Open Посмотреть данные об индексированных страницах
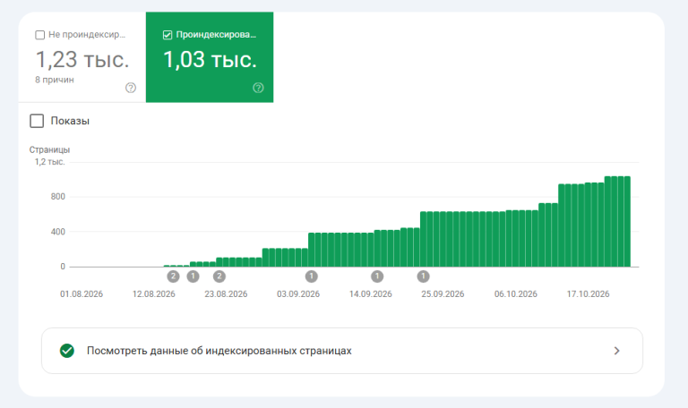The image size is (688, 408). click(342, 351)
